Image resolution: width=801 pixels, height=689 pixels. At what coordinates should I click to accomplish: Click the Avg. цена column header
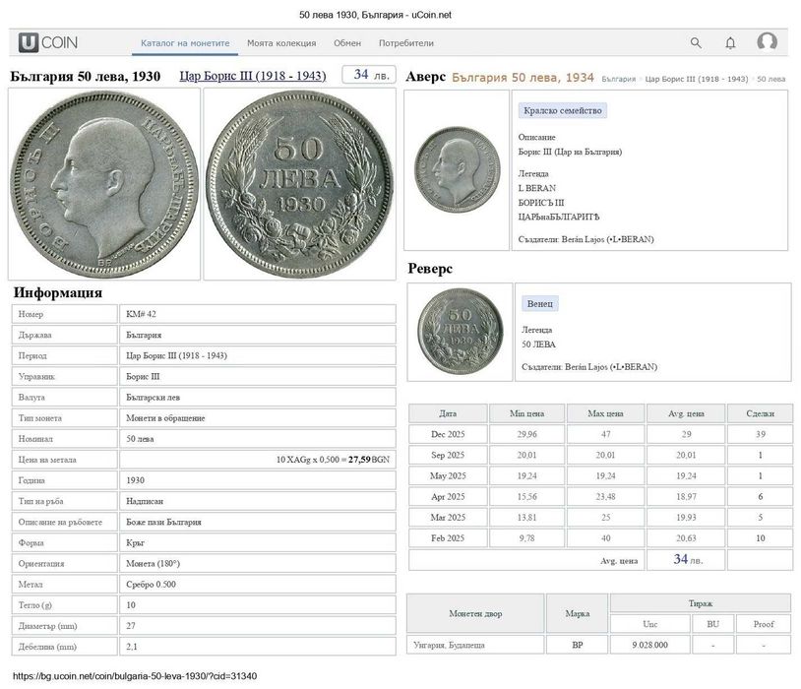[x=686, y=413]
